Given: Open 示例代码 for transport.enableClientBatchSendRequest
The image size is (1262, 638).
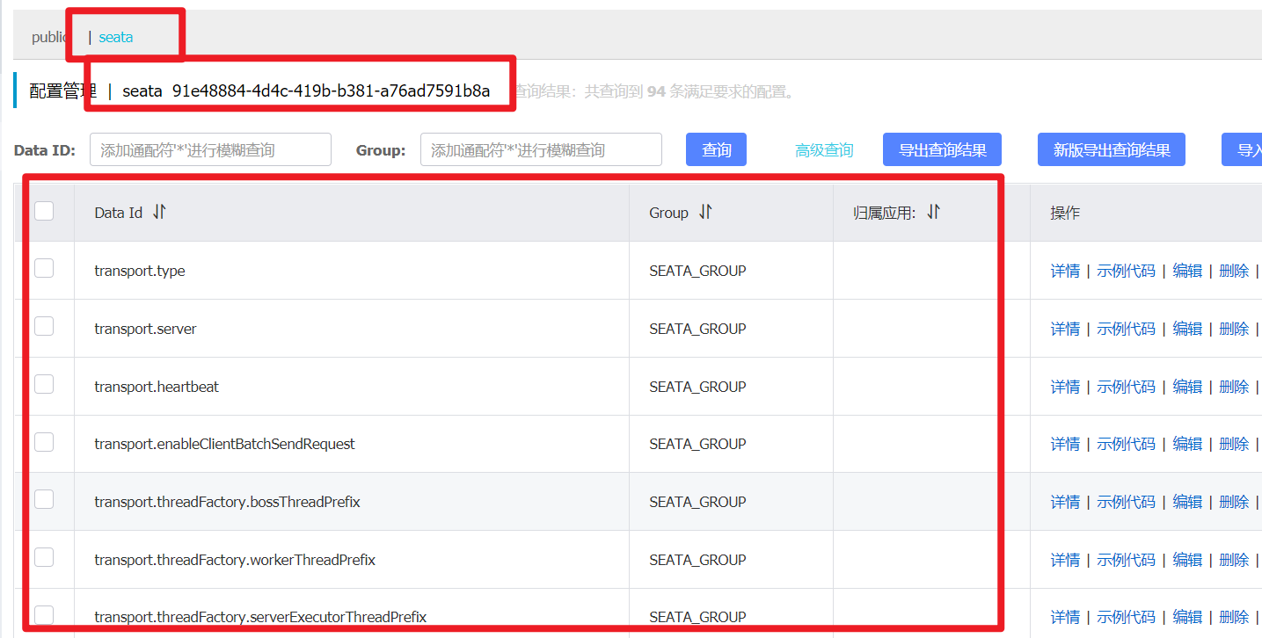Looking at the screenshot, I should [x=1126, y=444].
